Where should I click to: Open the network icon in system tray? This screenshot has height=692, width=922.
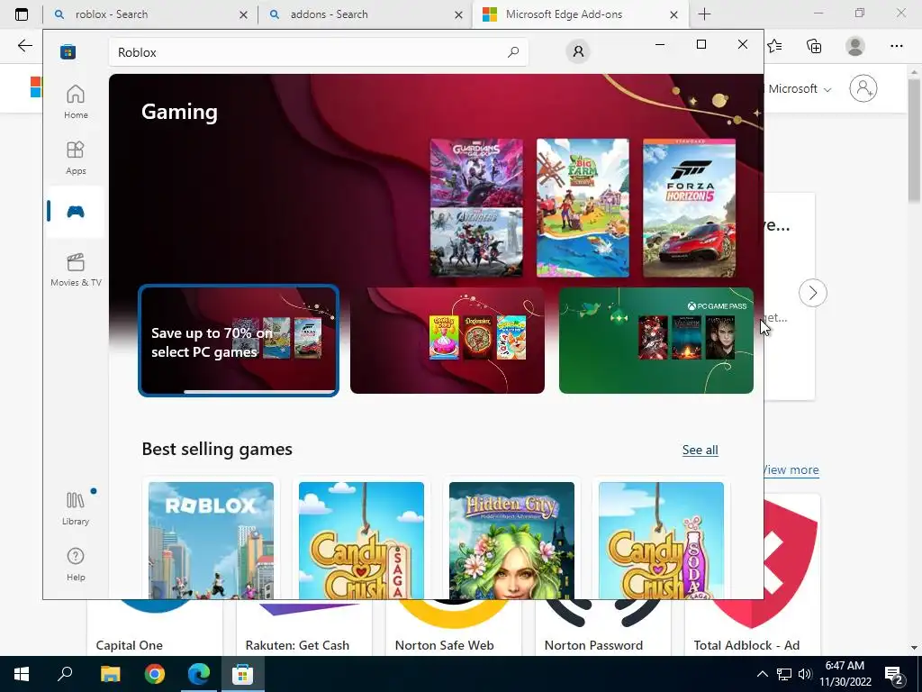(x=784, y=674)
